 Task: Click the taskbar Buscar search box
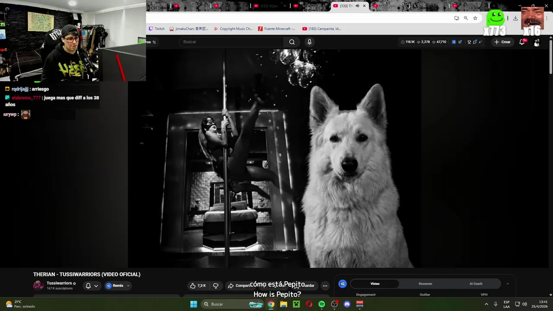[233, 304]
